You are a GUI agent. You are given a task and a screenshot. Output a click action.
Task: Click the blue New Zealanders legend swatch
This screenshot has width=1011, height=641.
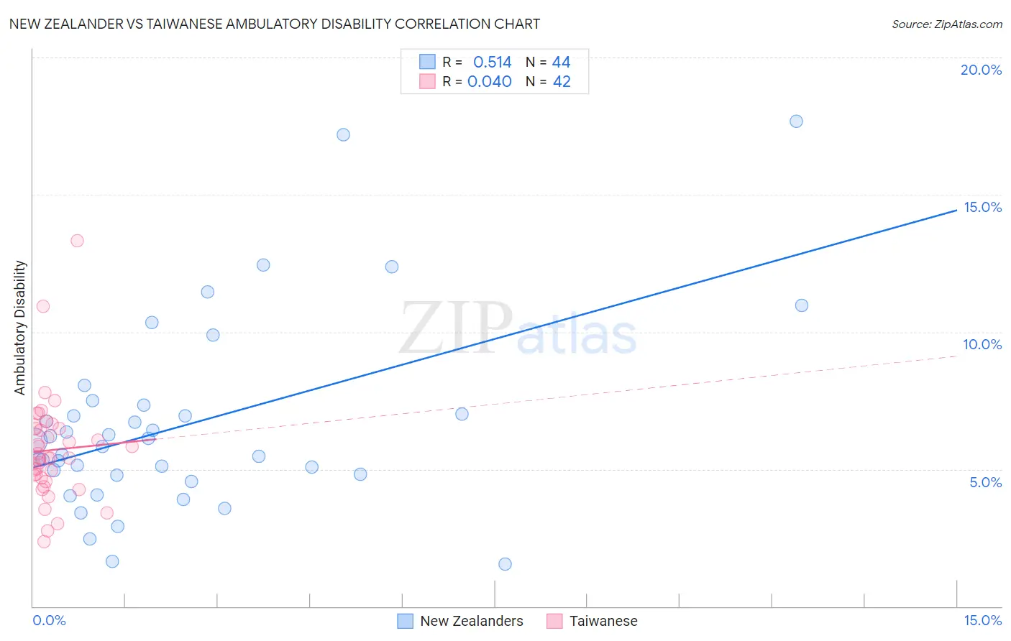coord(406,621)
